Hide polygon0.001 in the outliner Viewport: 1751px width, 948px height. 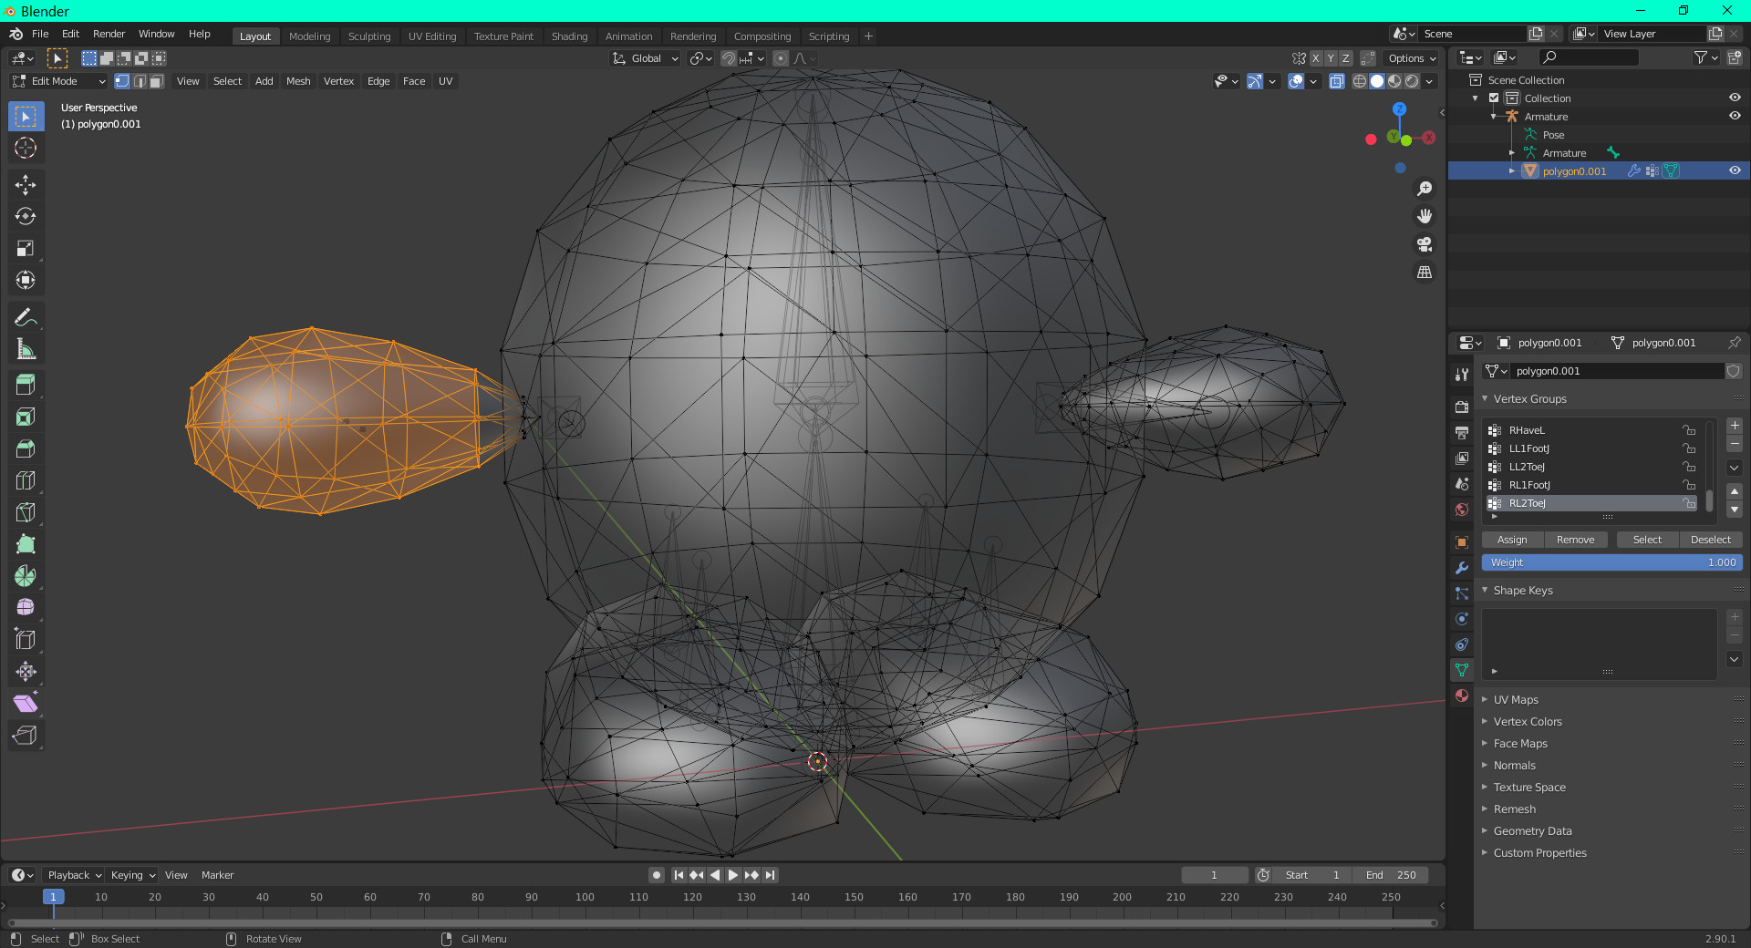pyautogui.click(x=1735, y=170)
